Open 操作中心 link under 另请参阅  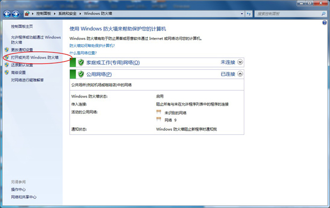18,189
